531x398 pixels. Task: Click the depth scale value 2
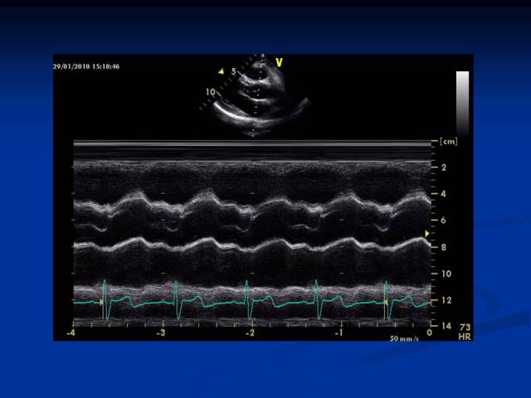tap(444, 167)
